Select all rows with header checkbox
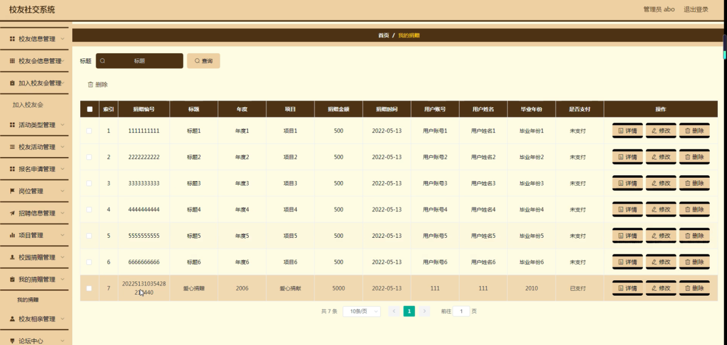 pyautogui.click(x=89, y=109)
